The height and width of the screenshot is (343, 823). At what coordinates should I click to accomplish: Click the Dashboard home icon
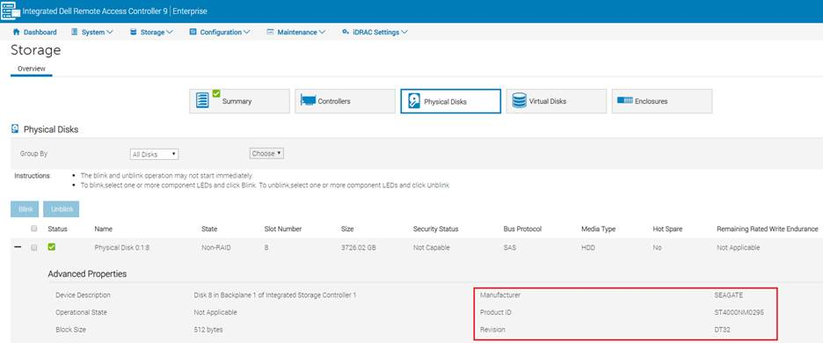[16, 32]
